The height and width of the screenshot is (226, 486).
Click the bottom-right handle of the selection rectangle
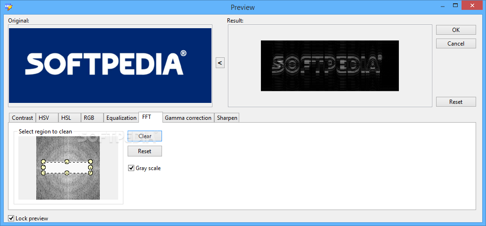point(90,172)
